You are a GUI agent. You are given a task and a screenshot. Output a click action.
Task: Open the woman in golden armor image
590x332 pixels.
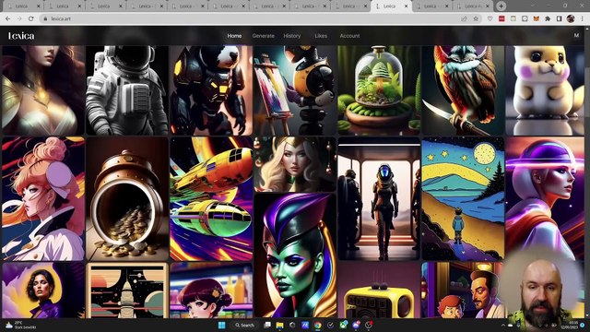pos(43,90)
